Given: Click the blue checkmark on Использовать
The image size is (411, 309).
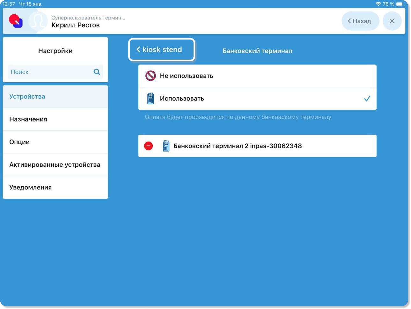Looking at the screenshot, I should pyautogui.click(x=367, y=99).
